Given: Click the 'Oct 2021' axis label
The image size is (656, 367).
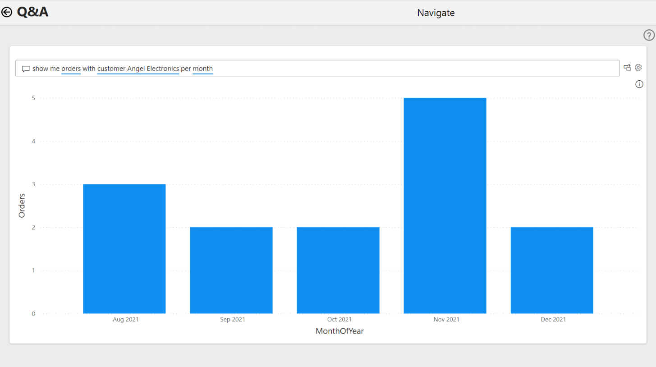Looking at the screenshot, I should point(339,320).
